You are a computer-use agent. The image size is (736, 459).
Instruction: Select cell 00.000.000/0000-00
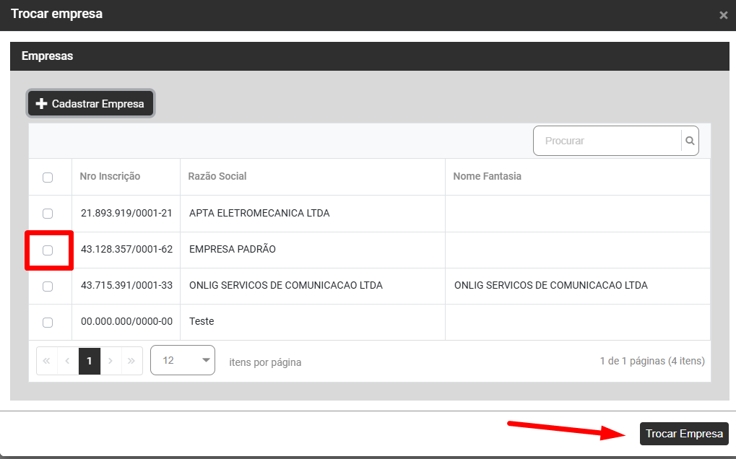(126, 321)
